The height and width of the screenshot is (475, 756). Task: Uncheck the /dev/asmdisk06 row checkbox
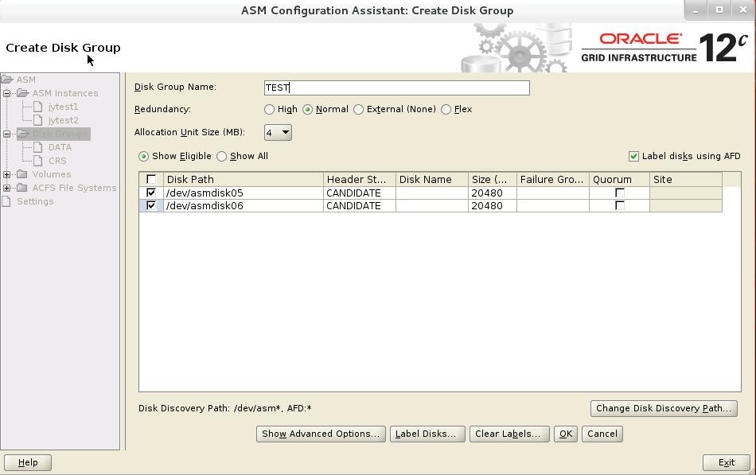click(x=151, y=205)
